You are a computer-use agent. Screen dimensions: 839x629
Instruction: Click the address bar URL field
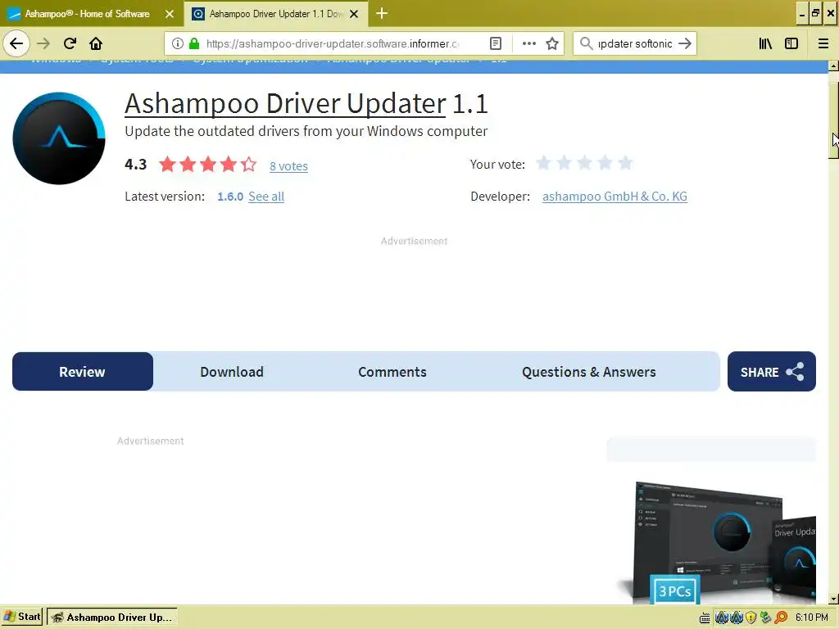click(x=332, y=43)
